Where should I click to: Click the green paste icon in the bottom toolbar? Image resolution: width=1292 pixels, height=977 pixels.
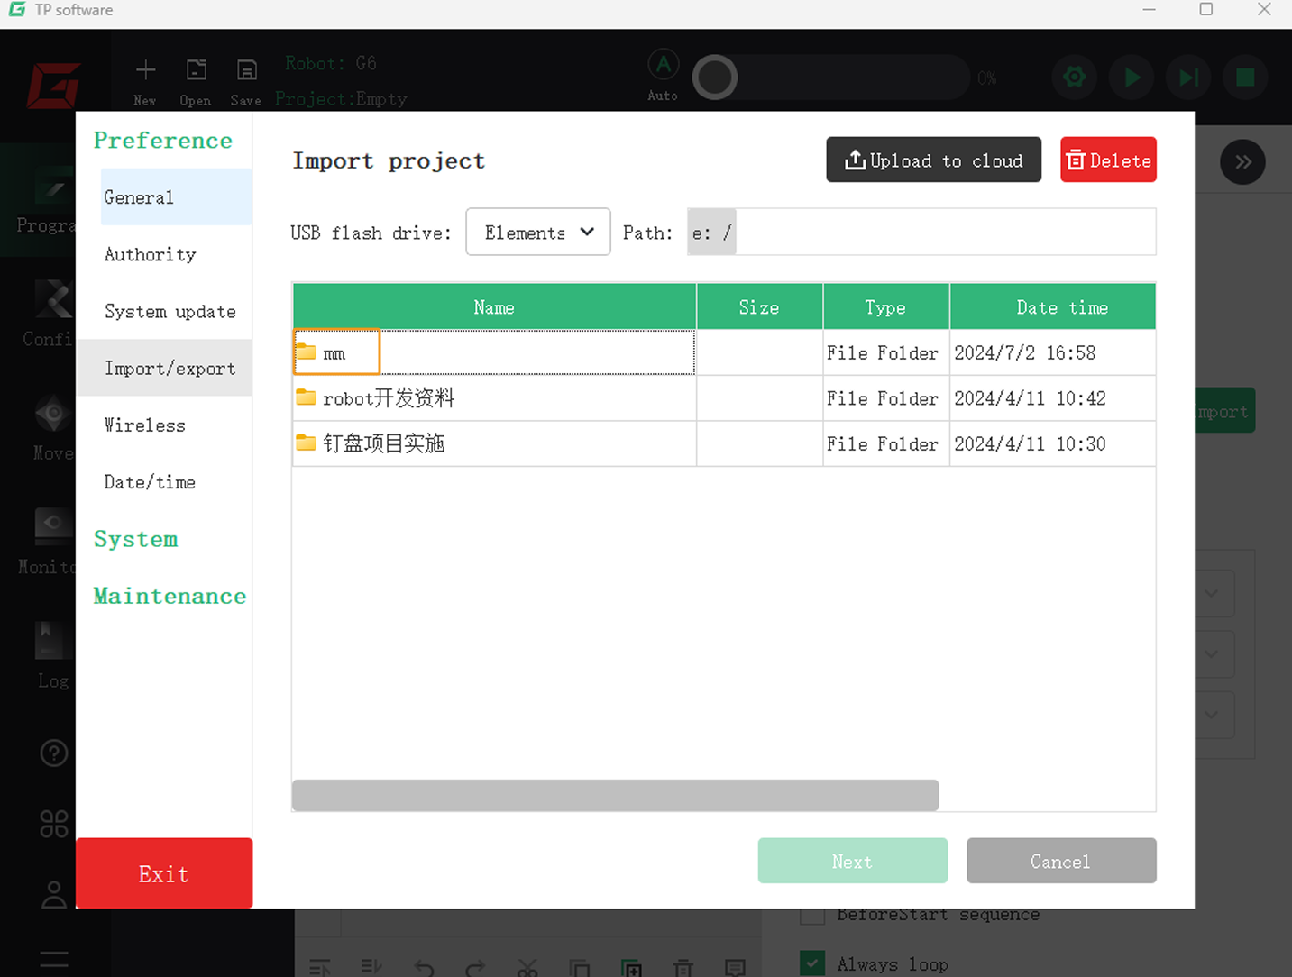pos(632,968)
